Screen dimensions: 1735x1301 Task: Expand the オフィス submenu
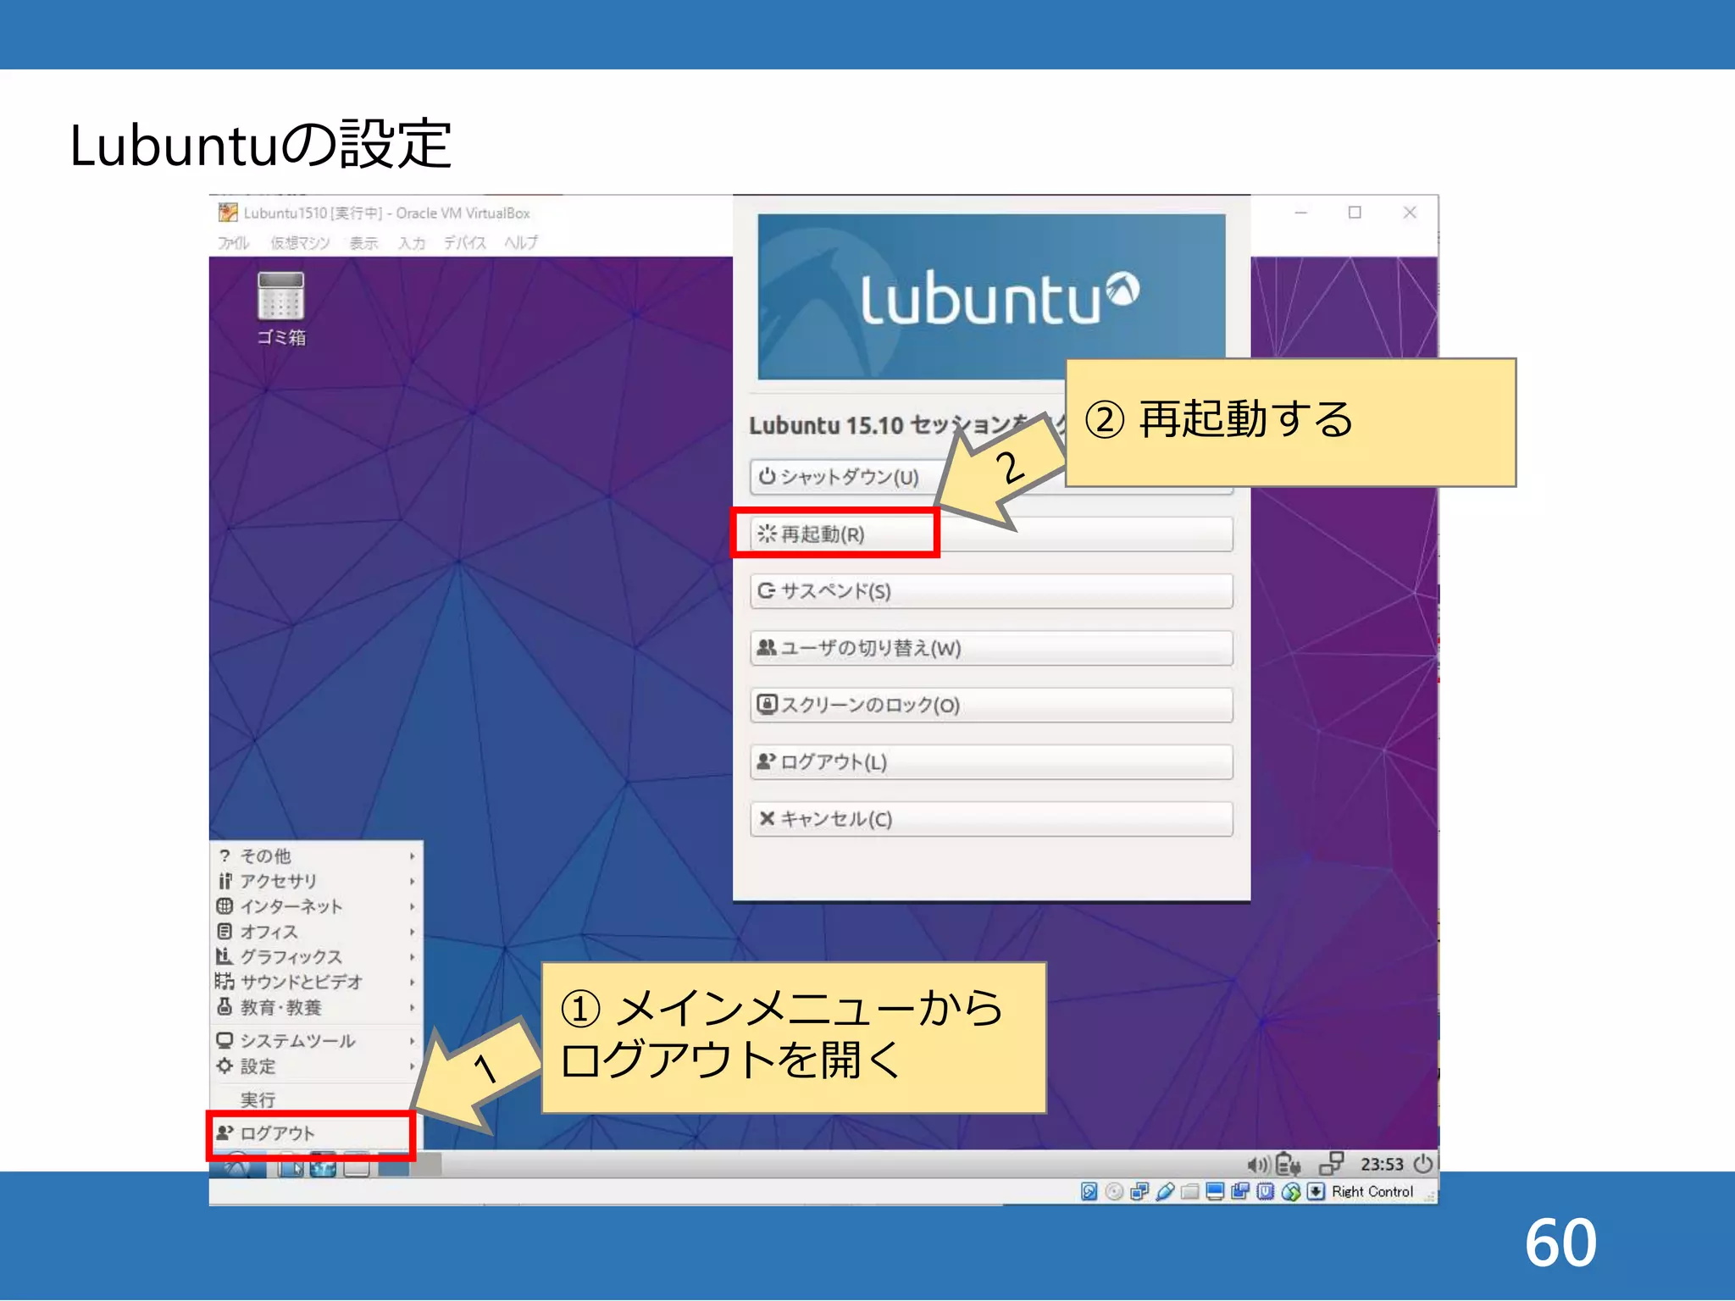317,932
